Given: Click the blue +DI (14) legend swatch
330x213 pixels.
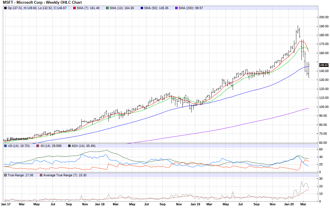Looking at the screenshot, I should pyautogui.click(x=5, y=146).
